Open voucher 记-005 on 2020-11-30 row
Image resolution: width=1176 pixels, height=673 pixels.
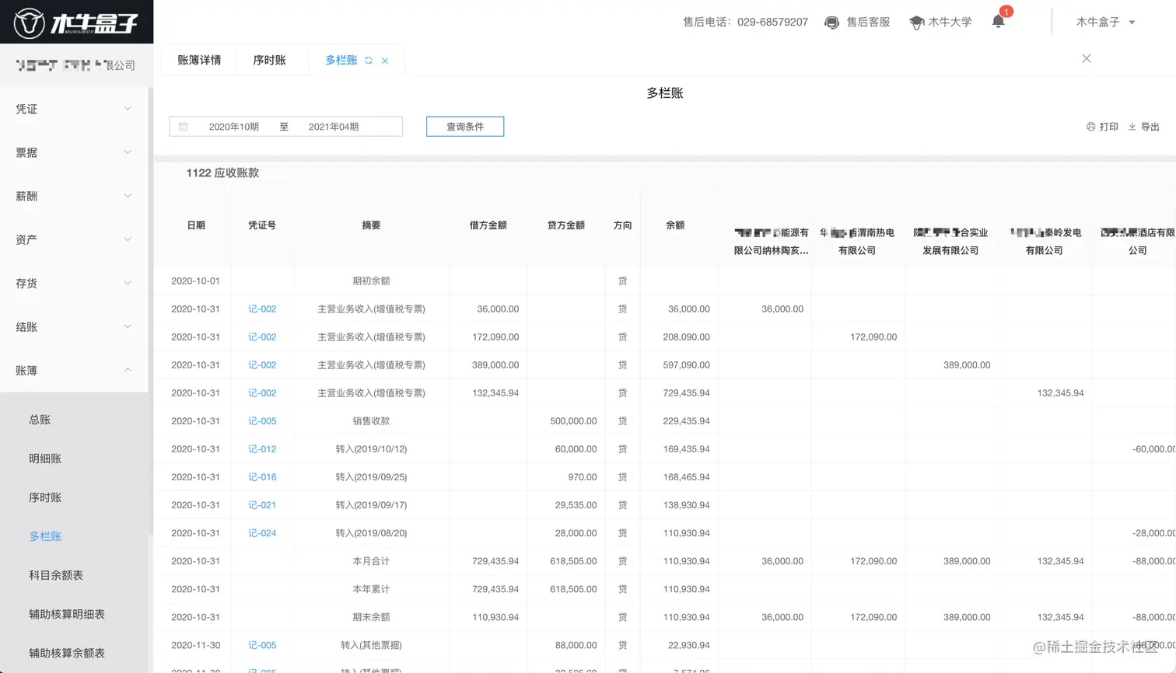[x=262, y=645]
